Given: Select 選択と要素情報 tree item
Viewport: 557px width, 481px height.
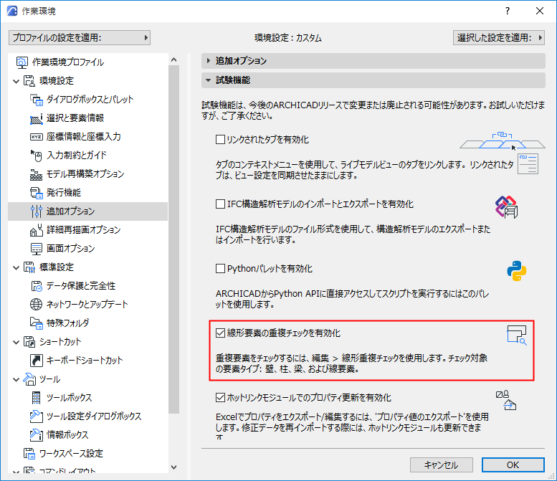Looking at the screenshot, I should point(75,118).
